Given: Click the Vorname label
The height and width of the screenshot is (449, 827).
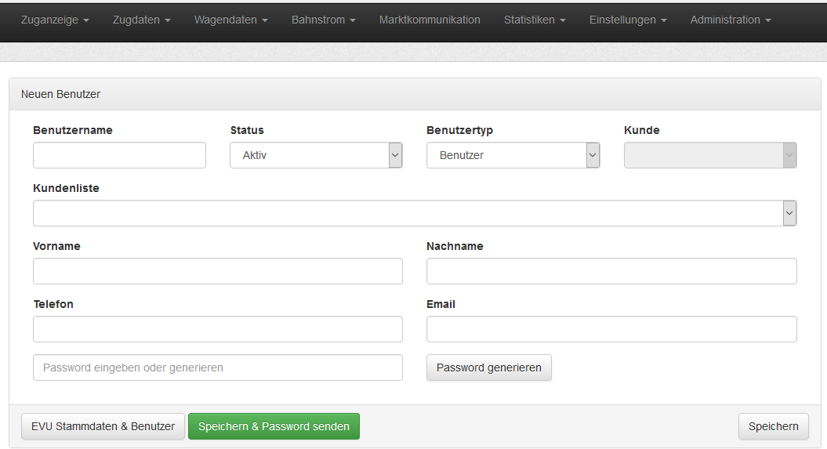Looking at the screenshot, I should (56, 246).
